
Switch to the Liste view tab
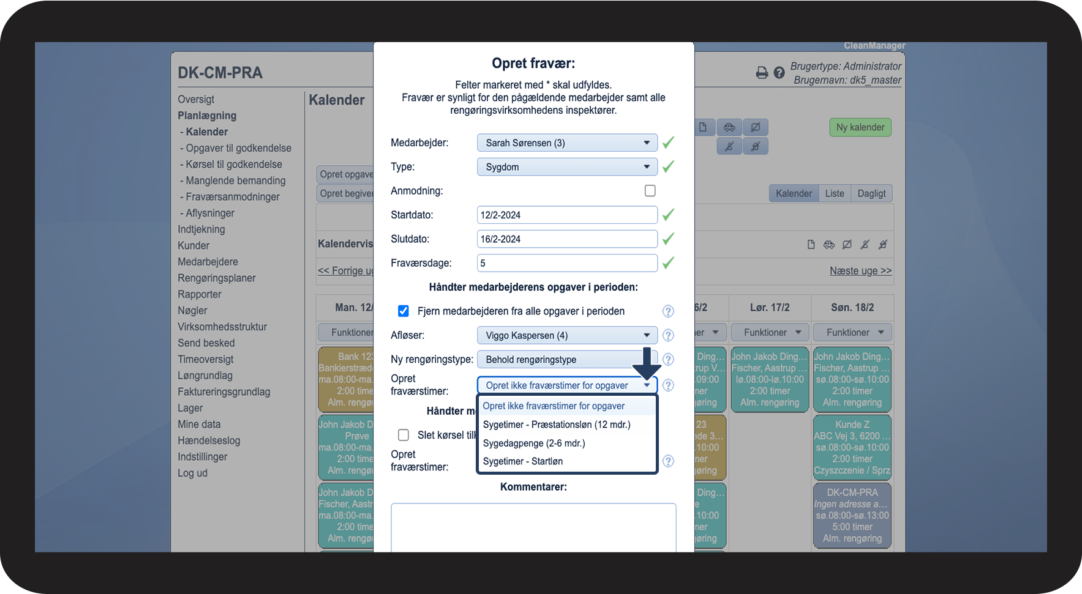pyautogui.click(x=835, y=193)
